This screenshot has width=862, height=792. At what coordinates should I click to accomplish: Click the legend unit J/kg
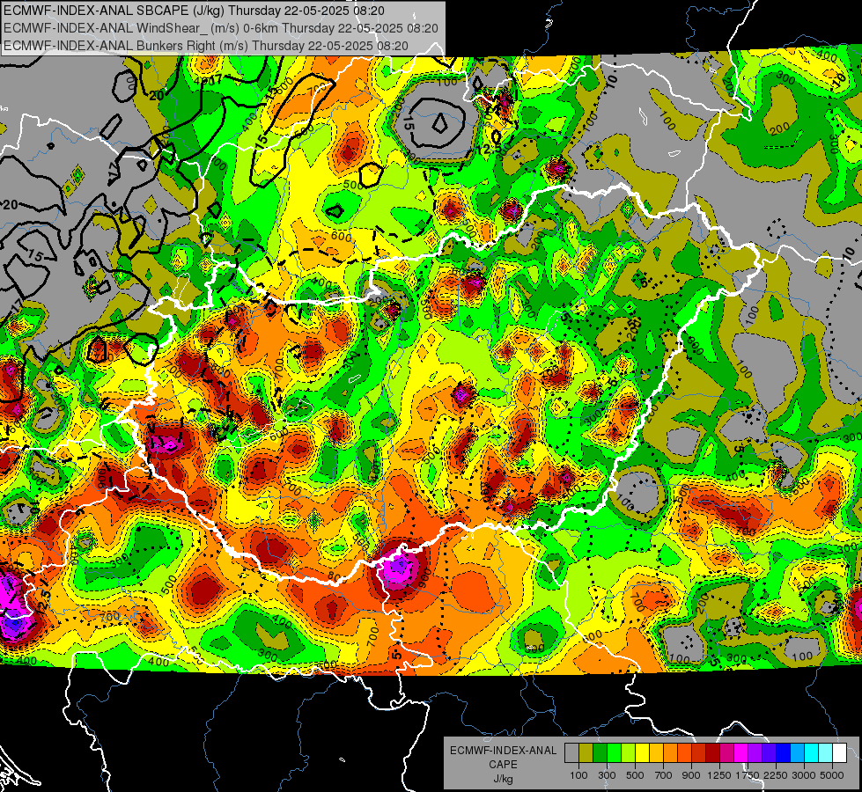tap(504, 779)
